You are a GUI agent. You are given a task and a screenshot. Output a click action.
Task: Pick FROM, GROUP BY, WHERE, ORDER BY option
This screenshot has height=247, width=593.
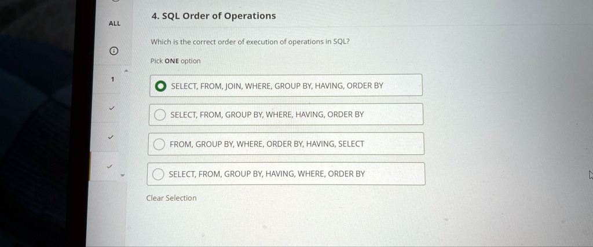click(159, 145)
